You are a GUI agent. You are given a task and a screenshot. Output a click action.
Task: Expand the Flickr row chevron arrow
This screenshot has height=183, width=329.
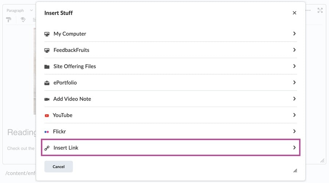point(294,131)
